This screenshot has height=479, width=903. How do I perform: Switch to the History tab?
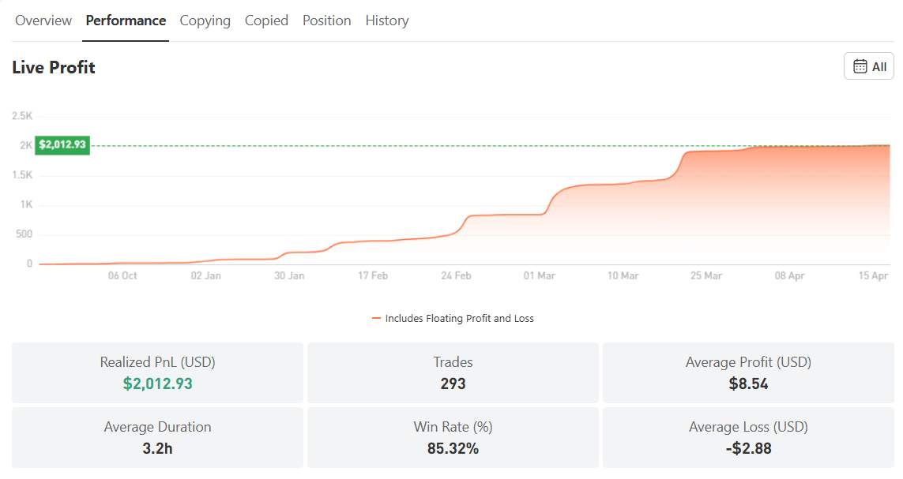386,21
